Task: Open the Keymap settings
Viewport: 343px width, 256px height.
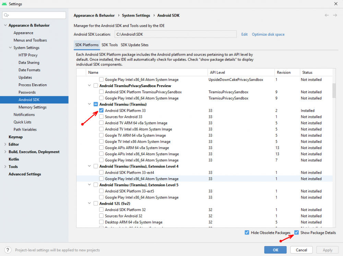Action: pos(15,137)
